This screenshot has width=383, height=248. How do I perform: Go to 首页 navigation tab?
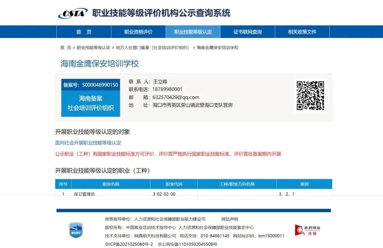tap(84, 32)
